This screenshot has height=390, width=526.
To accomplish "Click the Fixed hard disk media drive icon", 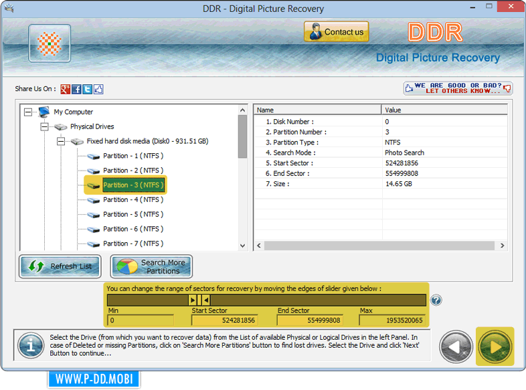I will pos(77,142).
